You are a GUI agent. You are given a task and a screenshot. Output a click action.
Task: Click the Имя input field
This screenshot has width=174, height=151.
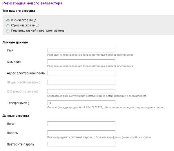coord(81,50)
